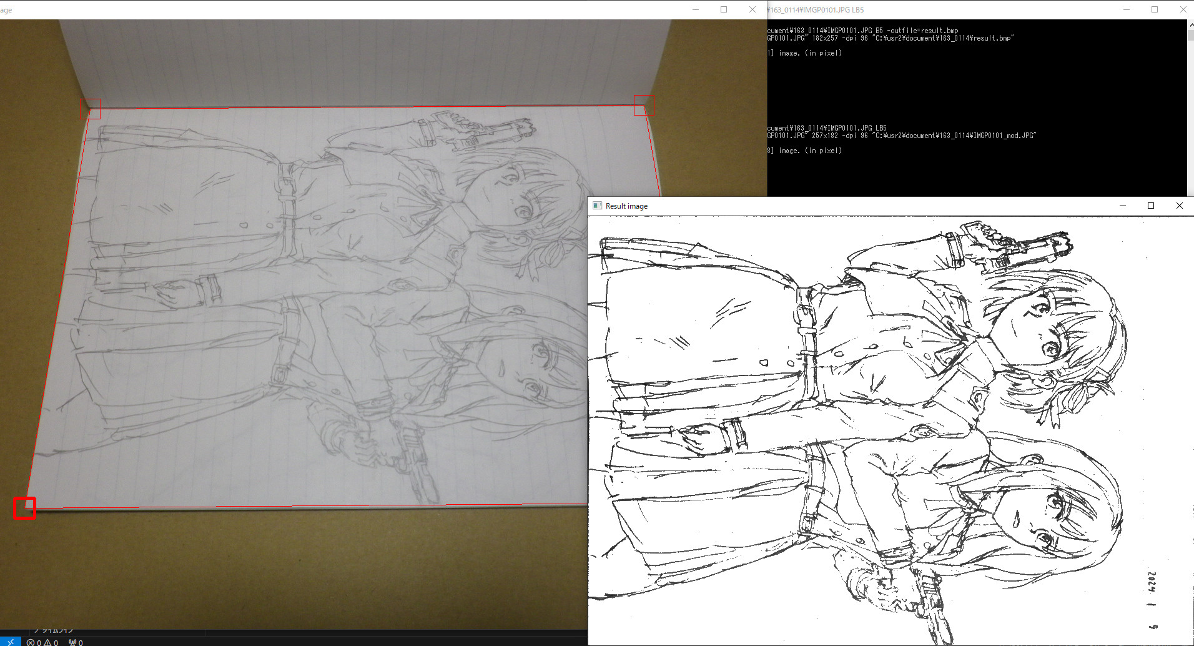Maximize the Result image window
Image resolution: width=1194 pixels, height=646 pixels.
coord(1151,206)
